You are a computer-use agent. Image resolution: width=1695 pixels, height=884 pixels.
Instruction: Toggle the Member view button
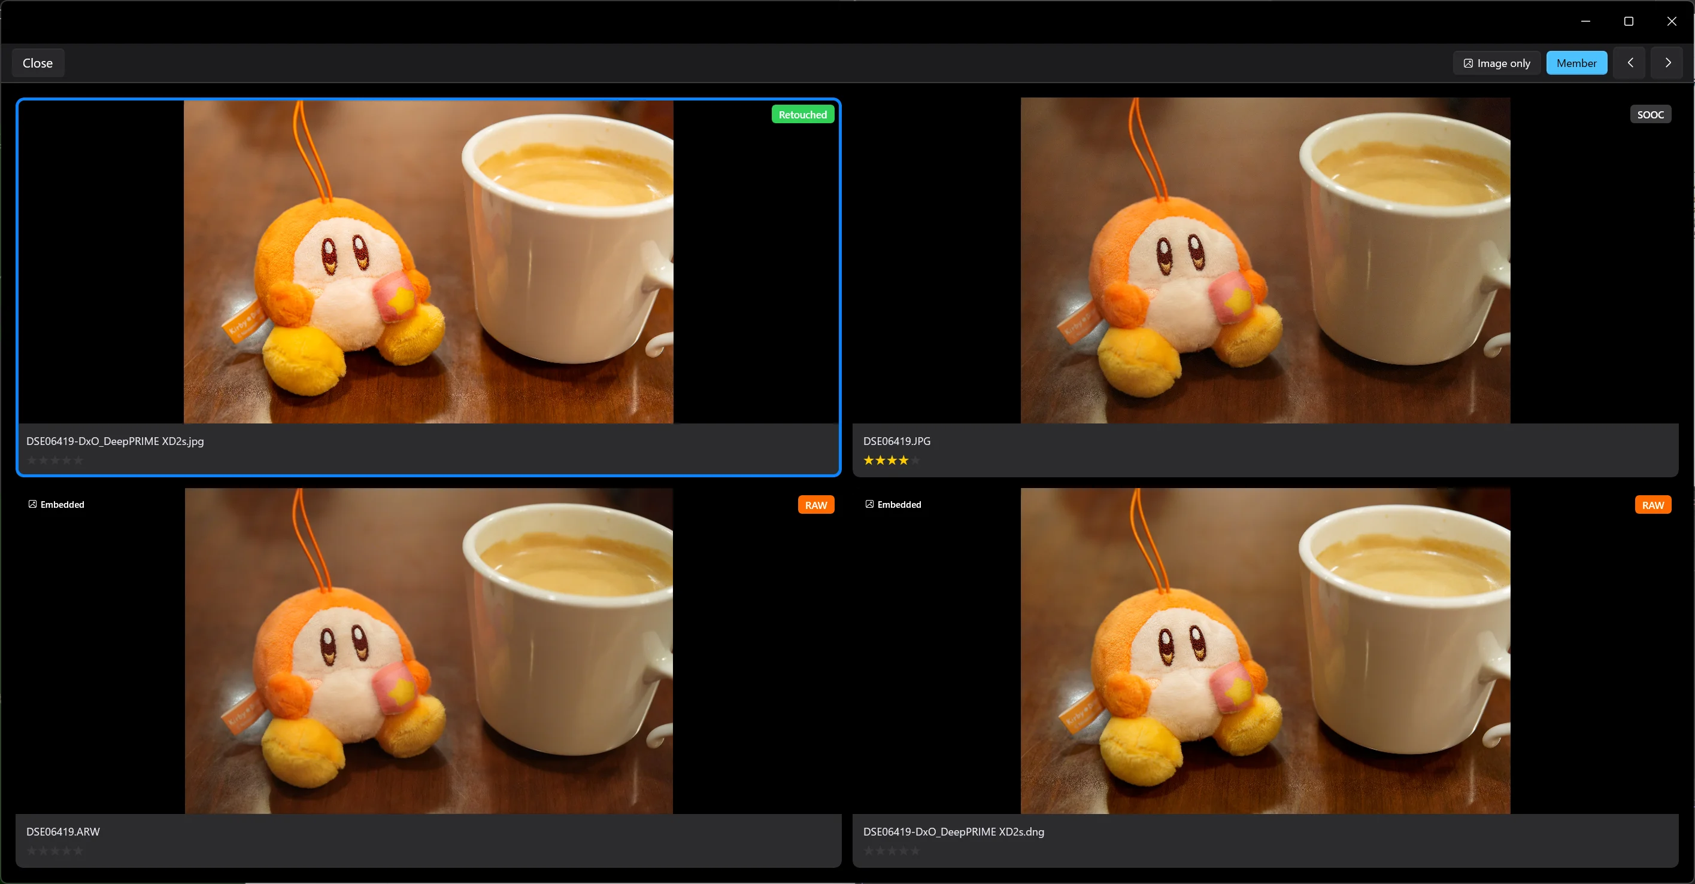coord(1576,63)
